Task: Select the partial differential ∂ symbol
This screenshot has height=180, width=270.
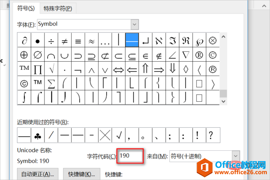Action: pyautogui.click(x=24, y=40)
